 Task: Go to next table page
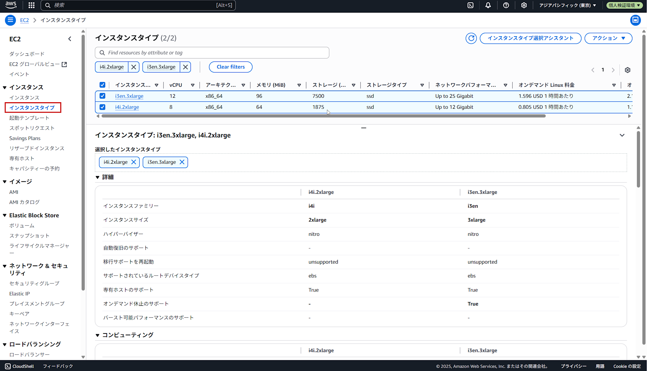(613, 70)
